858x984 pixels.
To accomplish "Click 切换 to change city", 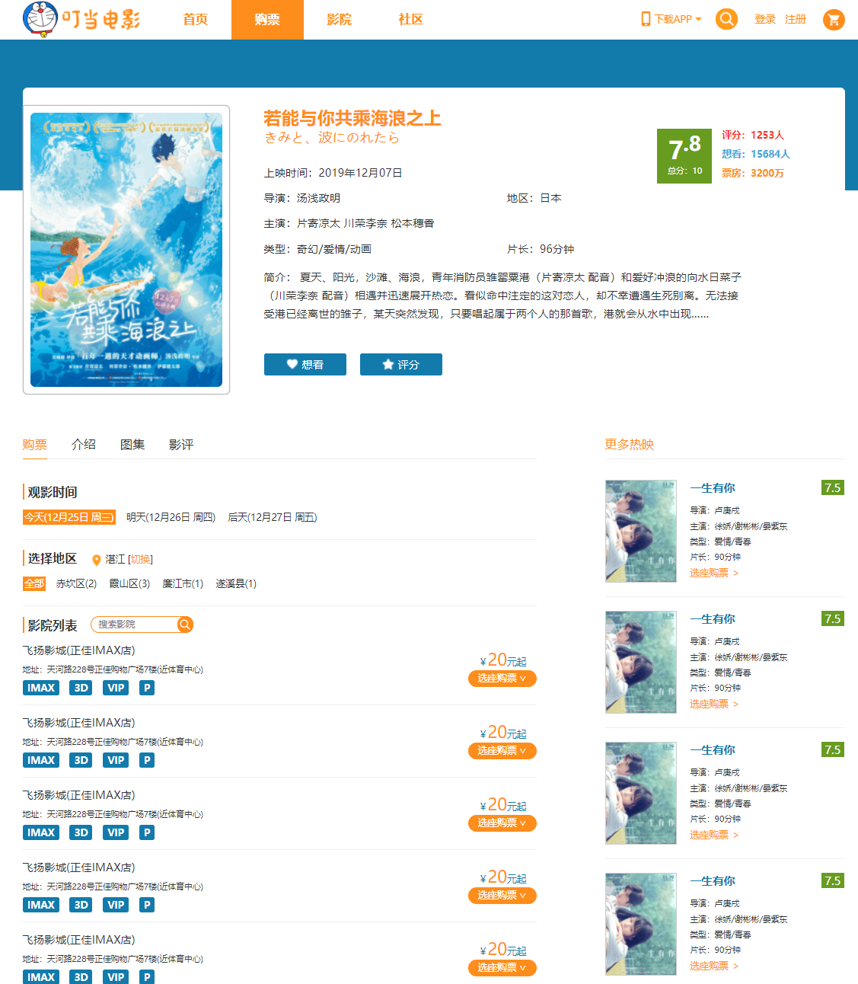I will [x=140, y=559].
